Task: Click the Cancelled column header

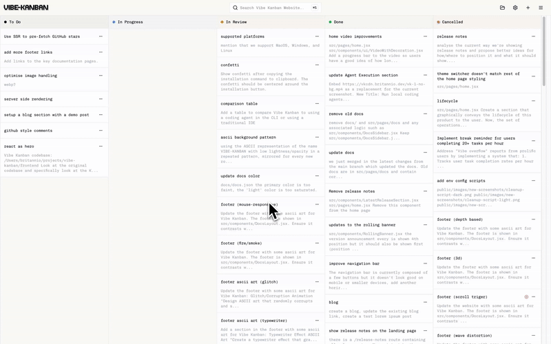Action: (x=487, y=22)
